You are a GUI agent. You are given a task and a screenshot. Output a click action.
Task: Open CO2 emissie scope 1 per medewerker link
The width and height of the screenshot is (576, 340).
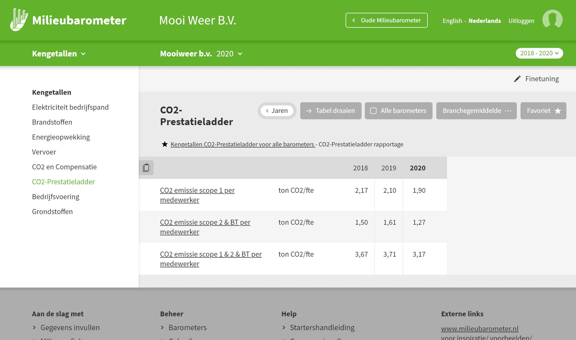click(197, 195)
